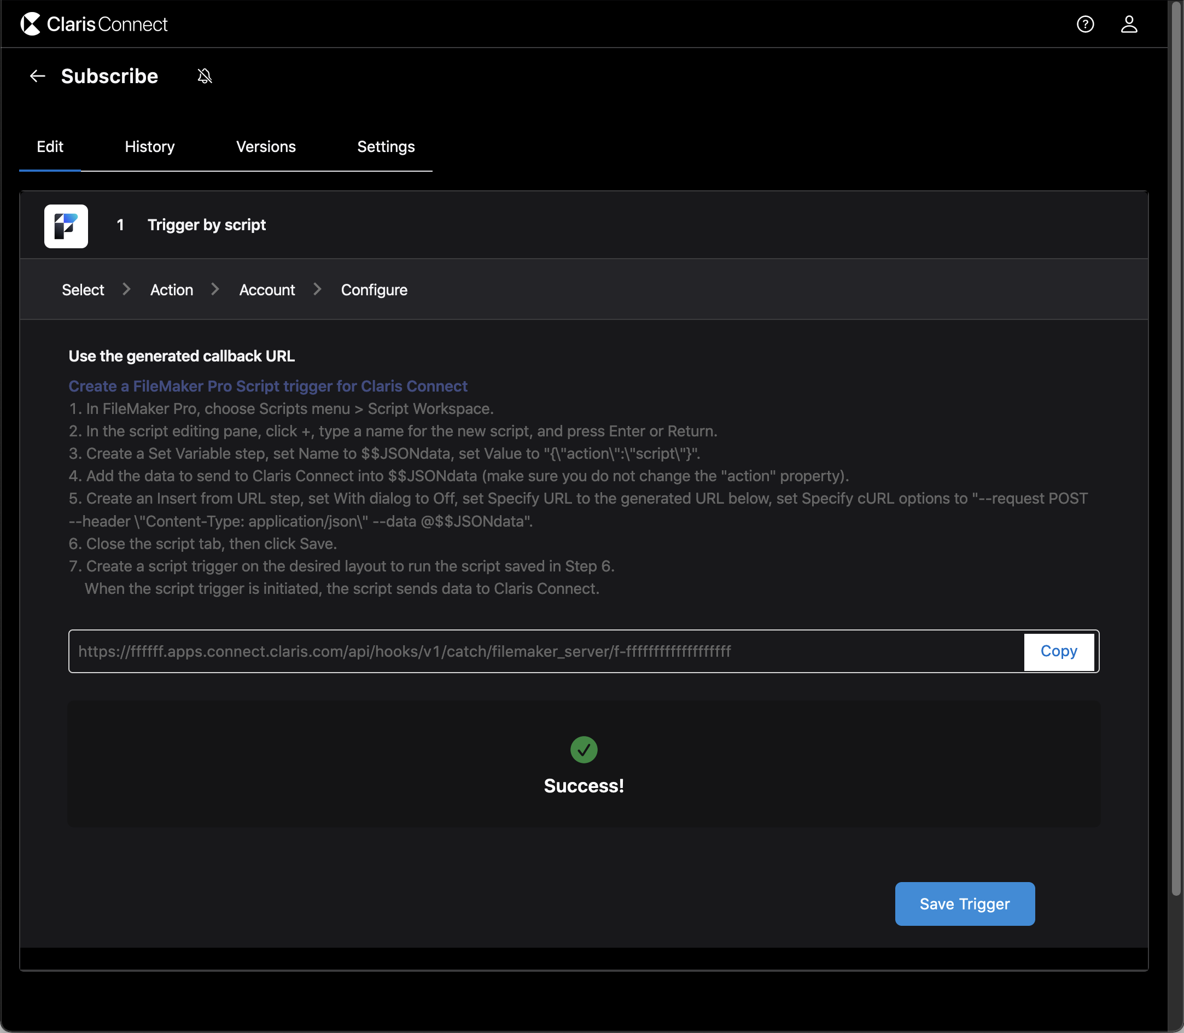Open the FileMaker Pro Script trigger help link
The width and height of the screenshot is (1184, 1033).
(x=267, y=386)
